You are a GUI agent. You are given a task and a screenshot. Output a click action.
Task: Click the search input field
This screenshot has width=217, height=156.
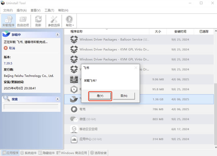pos(31,107)
